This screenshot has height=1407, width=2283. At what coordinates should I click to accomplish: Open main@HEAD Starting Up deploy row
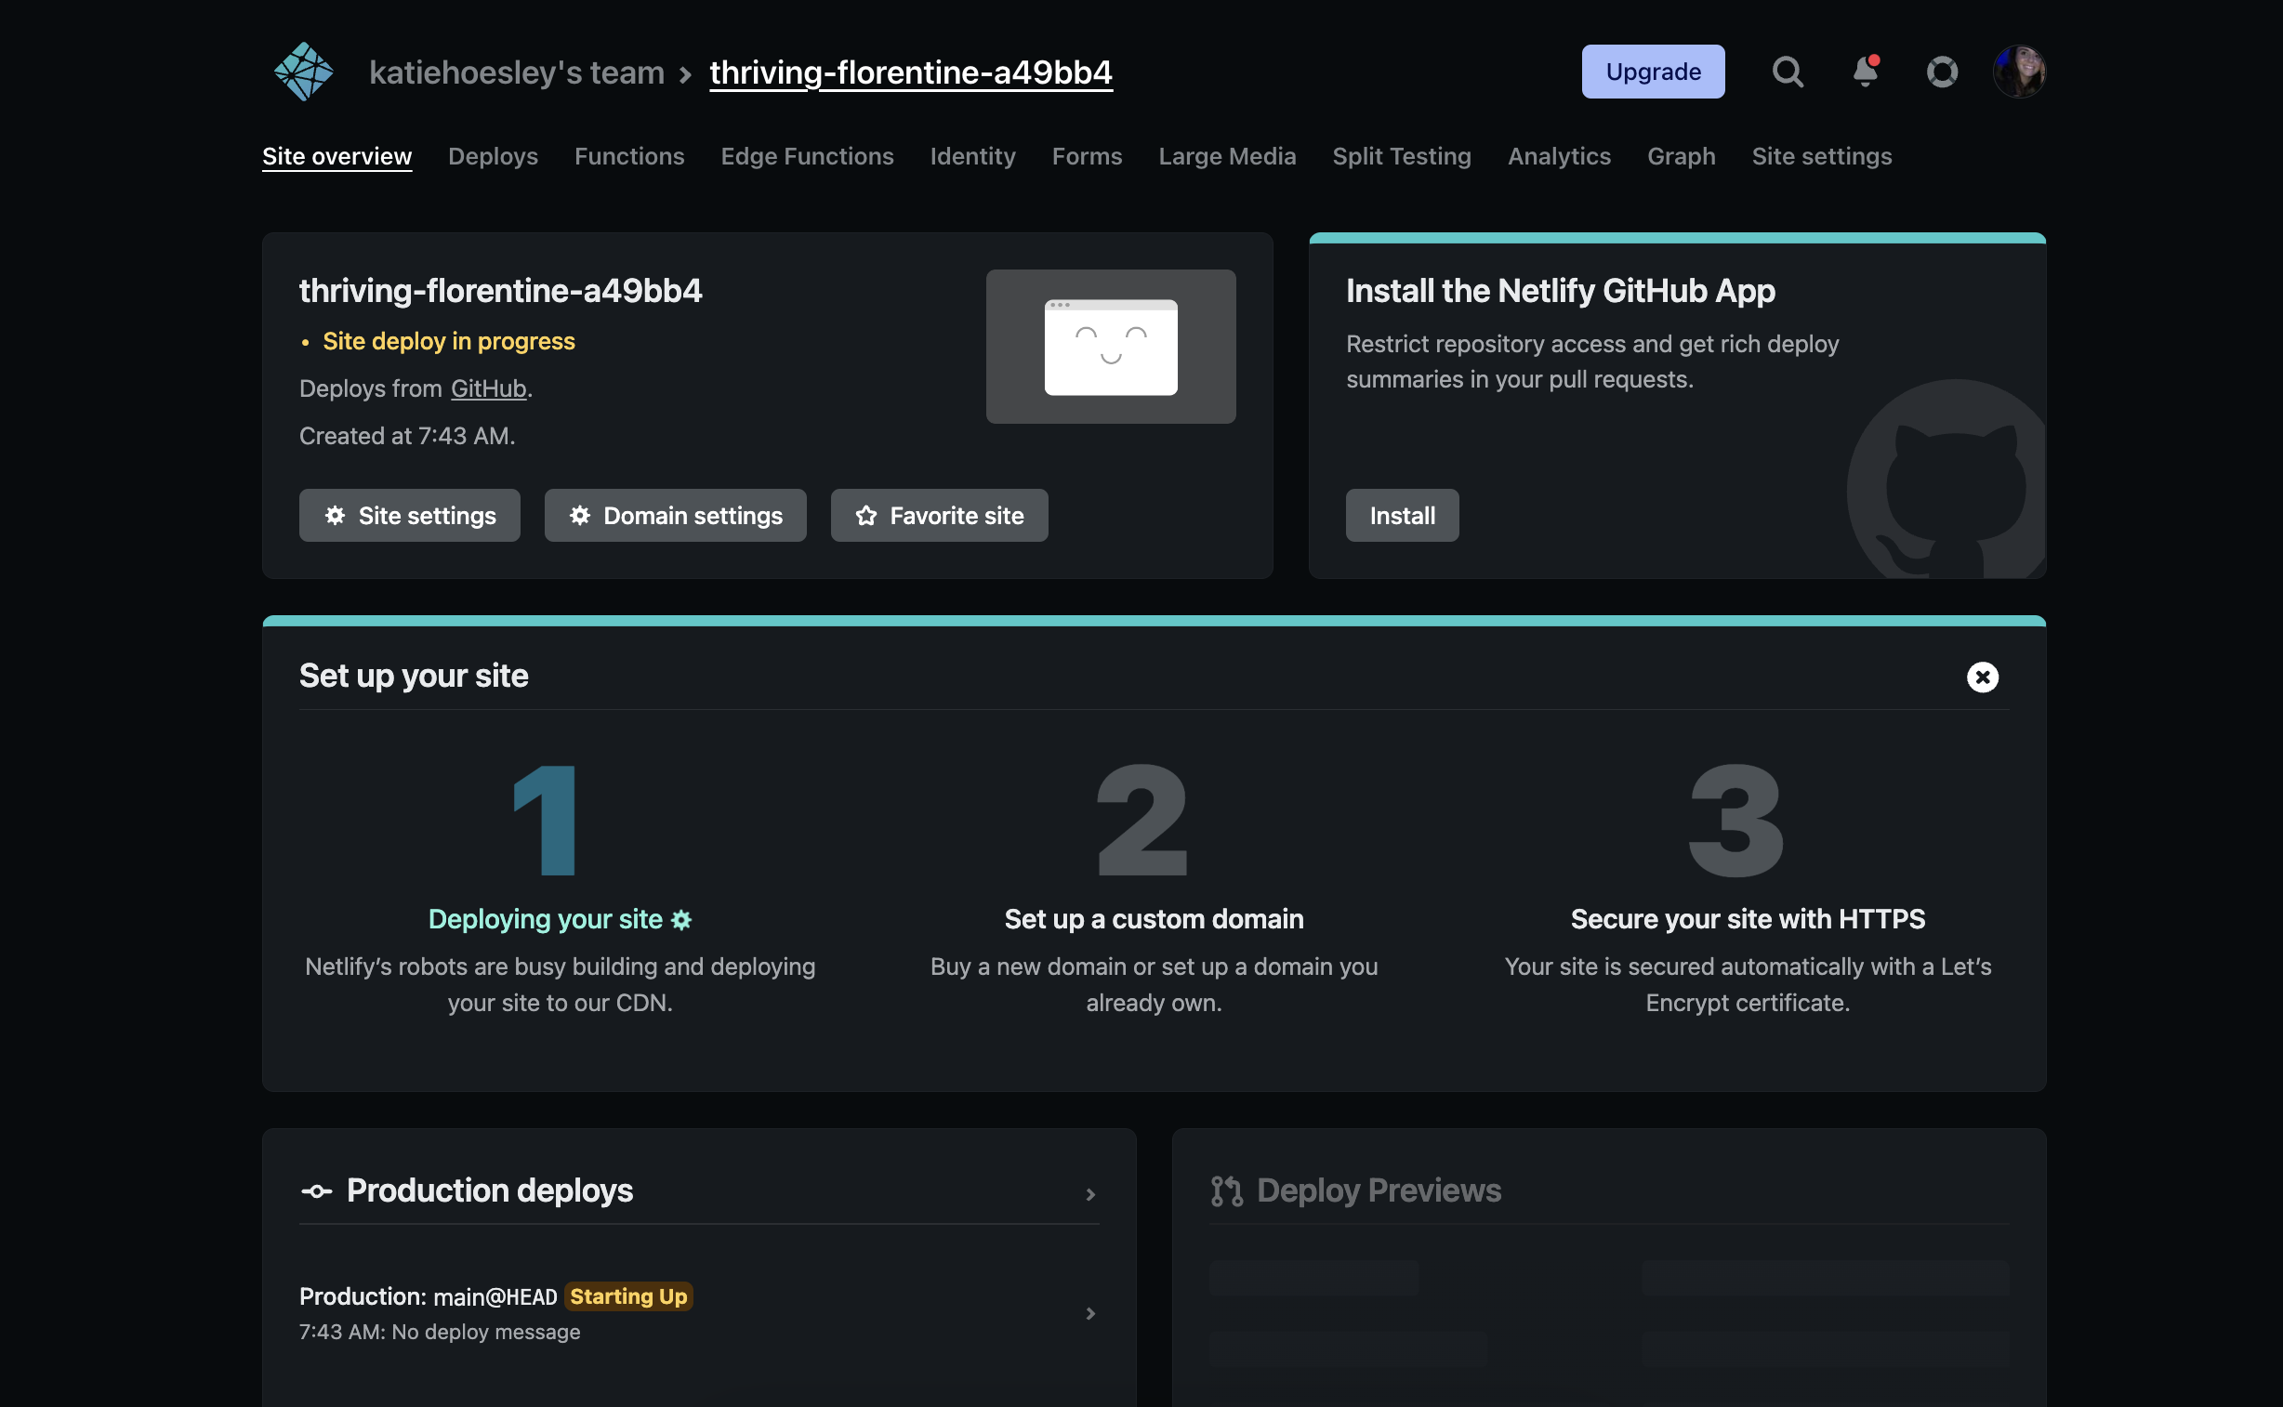point(698,1312)
